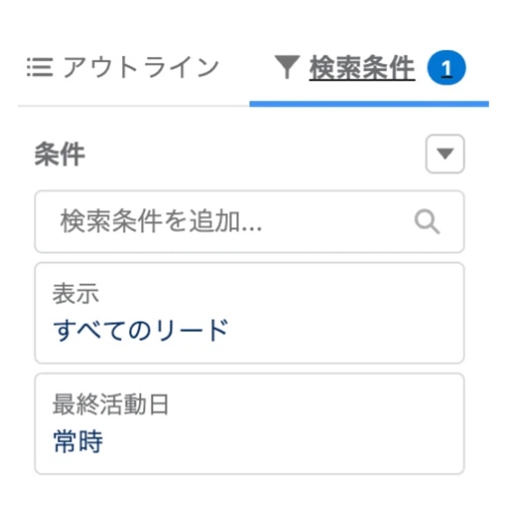Image resolution: width=519 pixels, height=505 pixels.
Task: Click the 条件 section heading
Action: coord(60,154)
